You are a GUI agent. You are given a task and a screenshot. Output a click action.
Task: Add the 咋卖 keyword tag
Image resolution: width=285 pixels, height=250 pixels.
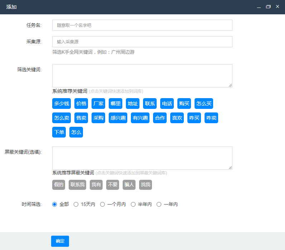pos(211,118)
